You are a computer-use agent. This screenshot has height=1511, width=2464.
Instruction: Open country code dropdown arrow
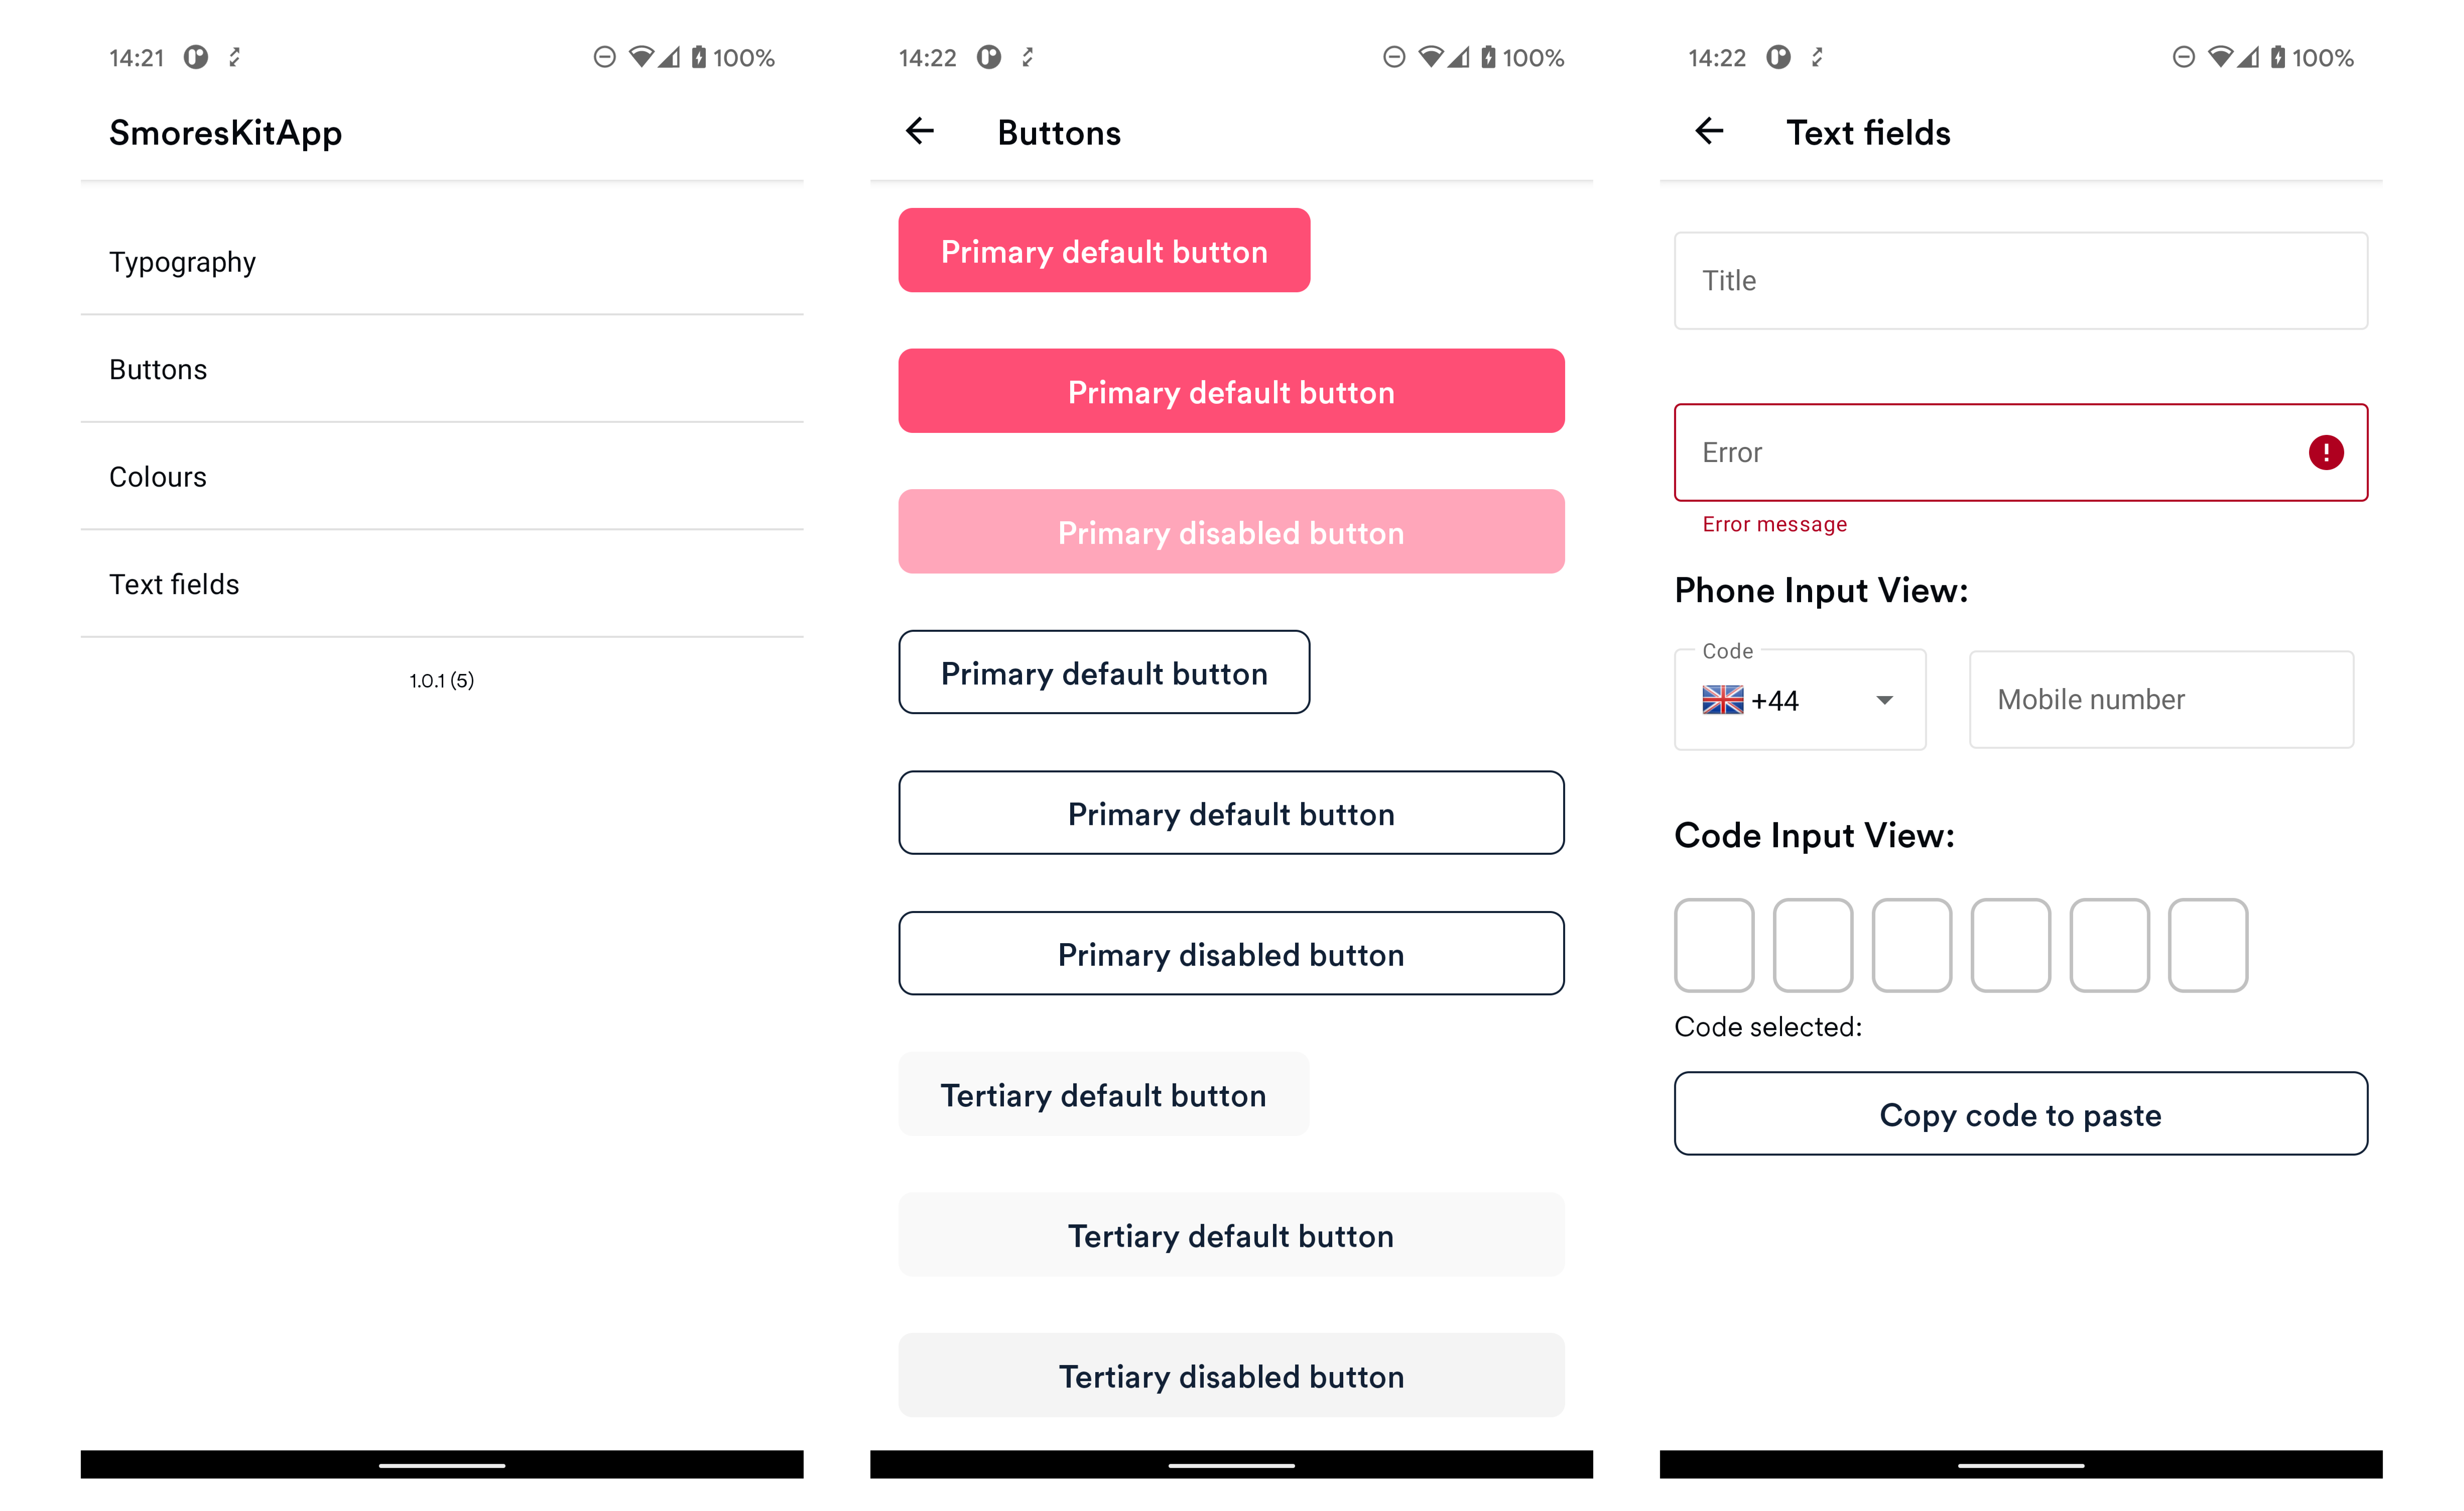1884,699
